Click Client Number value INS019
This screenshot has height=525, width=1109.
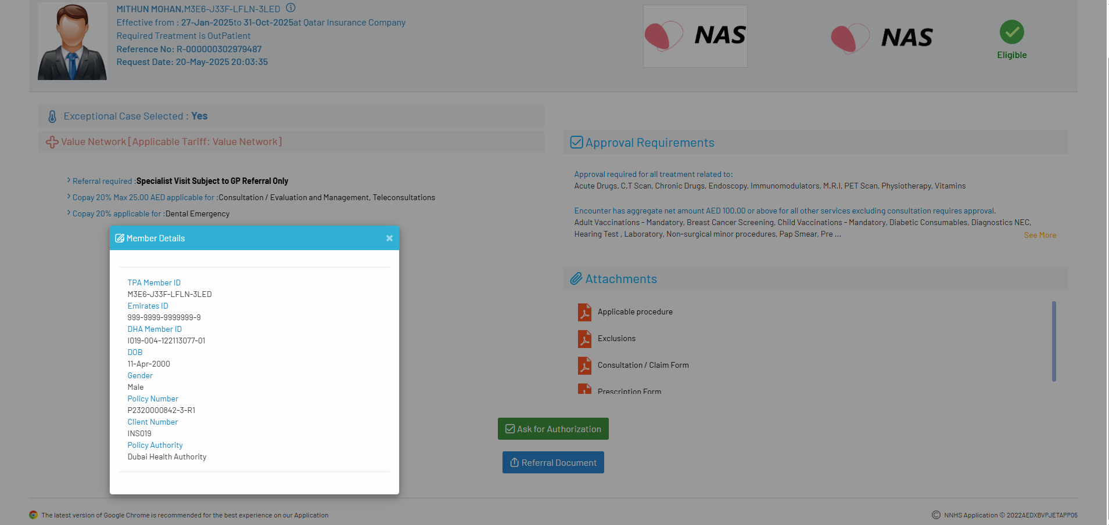tap(139, 434)
